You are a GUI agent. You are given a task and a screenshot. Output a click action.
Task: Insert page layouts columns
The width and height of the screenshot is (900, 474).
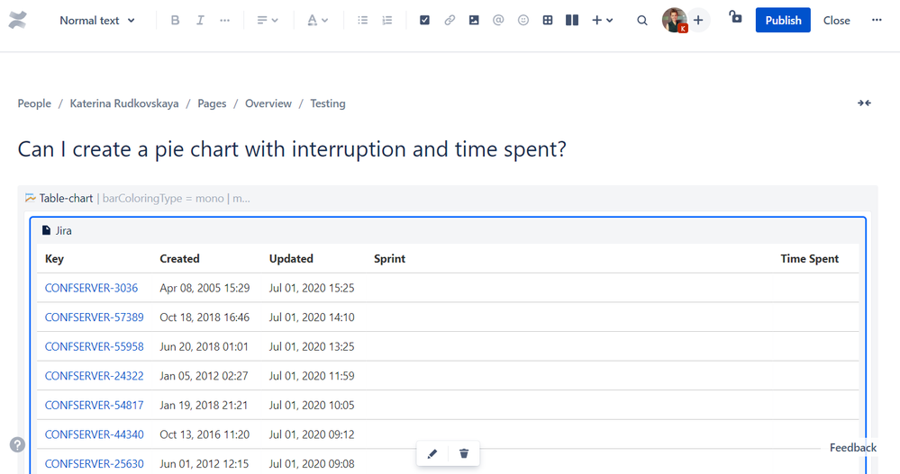[x=572, y=20]
